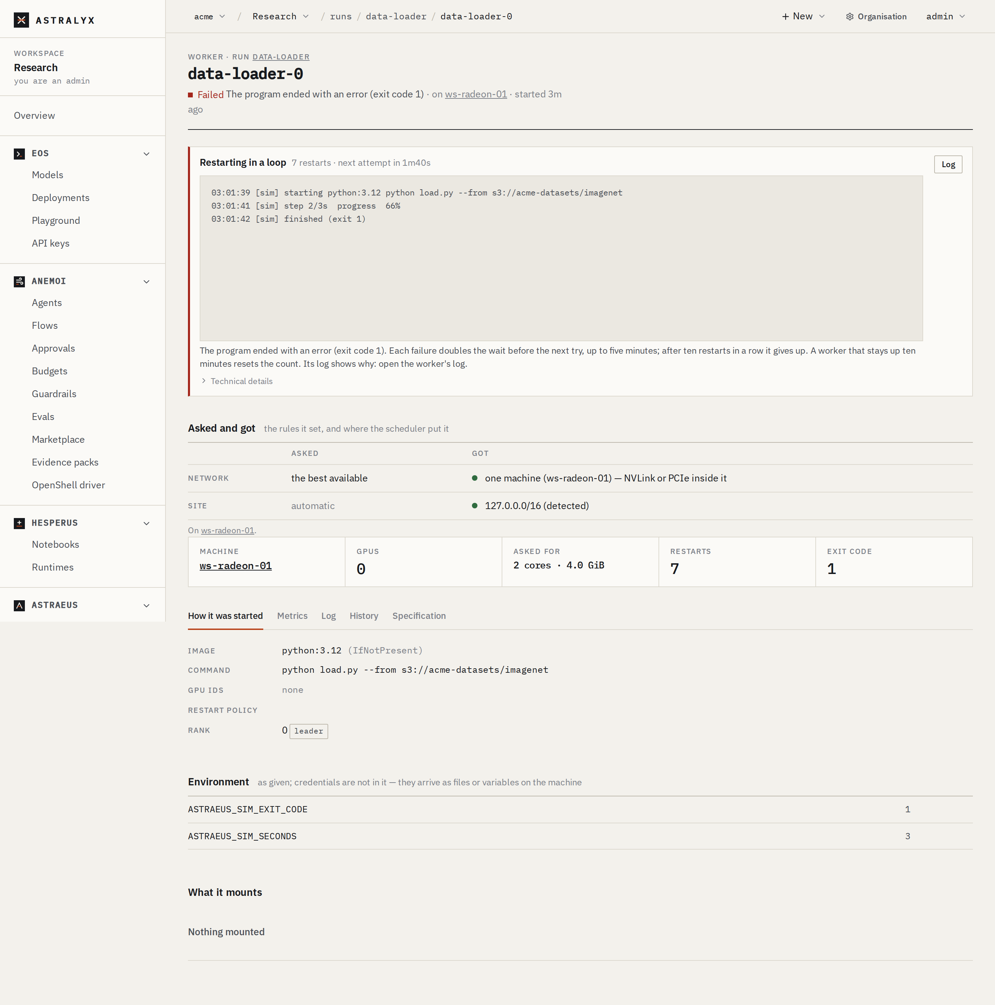Open the admin user menu

coord(946,17)
